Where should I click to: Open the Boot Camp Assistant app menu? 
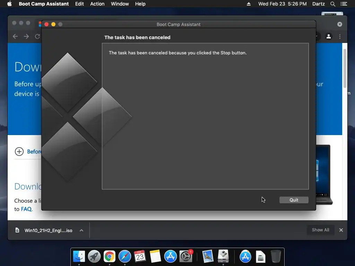tap(44, 4)
